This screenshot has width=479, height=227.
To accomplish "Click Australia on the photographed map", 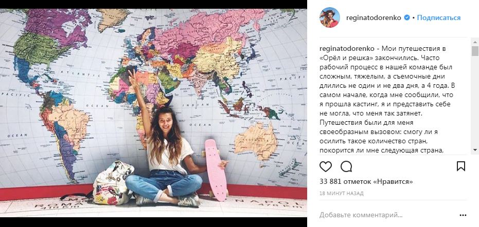I will pos(256,141).
